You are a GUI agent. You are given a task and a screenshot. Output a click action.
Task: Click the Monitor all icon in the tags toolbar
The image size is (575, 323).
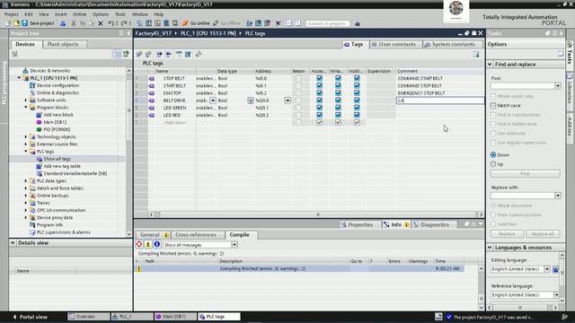[x=179, y=54]
